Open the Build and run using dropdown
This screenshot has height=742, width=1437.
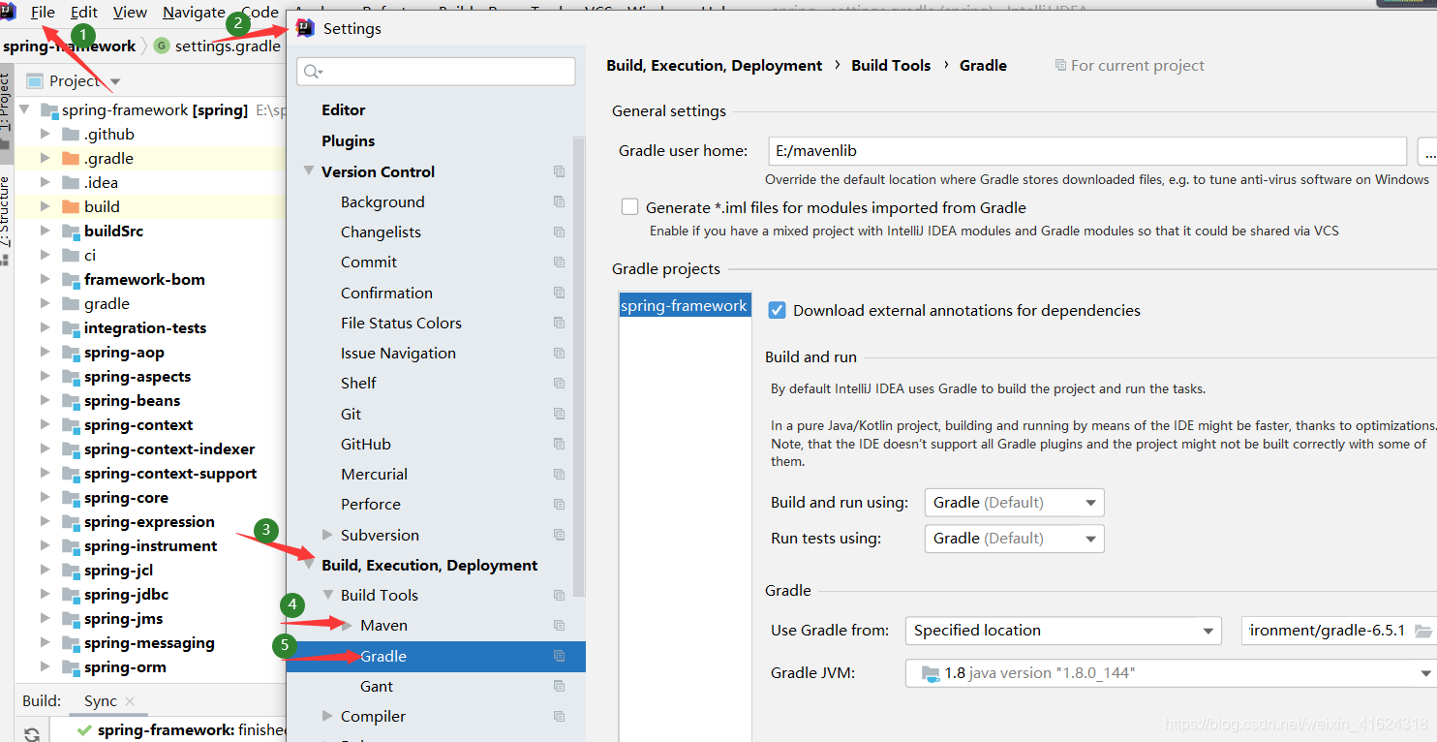pyautogui.click(x=1014, y=503)
